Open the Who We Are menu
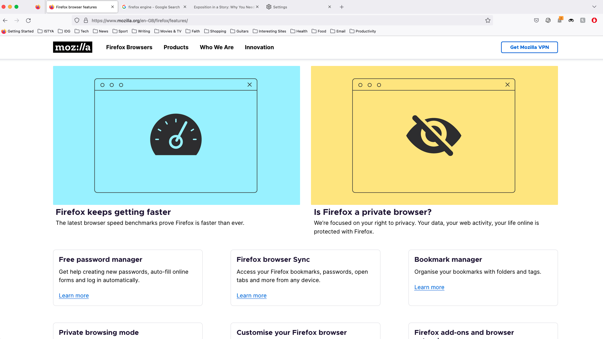The width and height of the screenshot is (603, 339). pos(217,47)
